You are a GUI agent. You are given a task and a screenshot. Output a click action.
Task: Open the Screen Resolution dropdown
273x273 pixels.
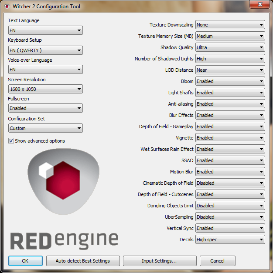click(x=45, y=89)
